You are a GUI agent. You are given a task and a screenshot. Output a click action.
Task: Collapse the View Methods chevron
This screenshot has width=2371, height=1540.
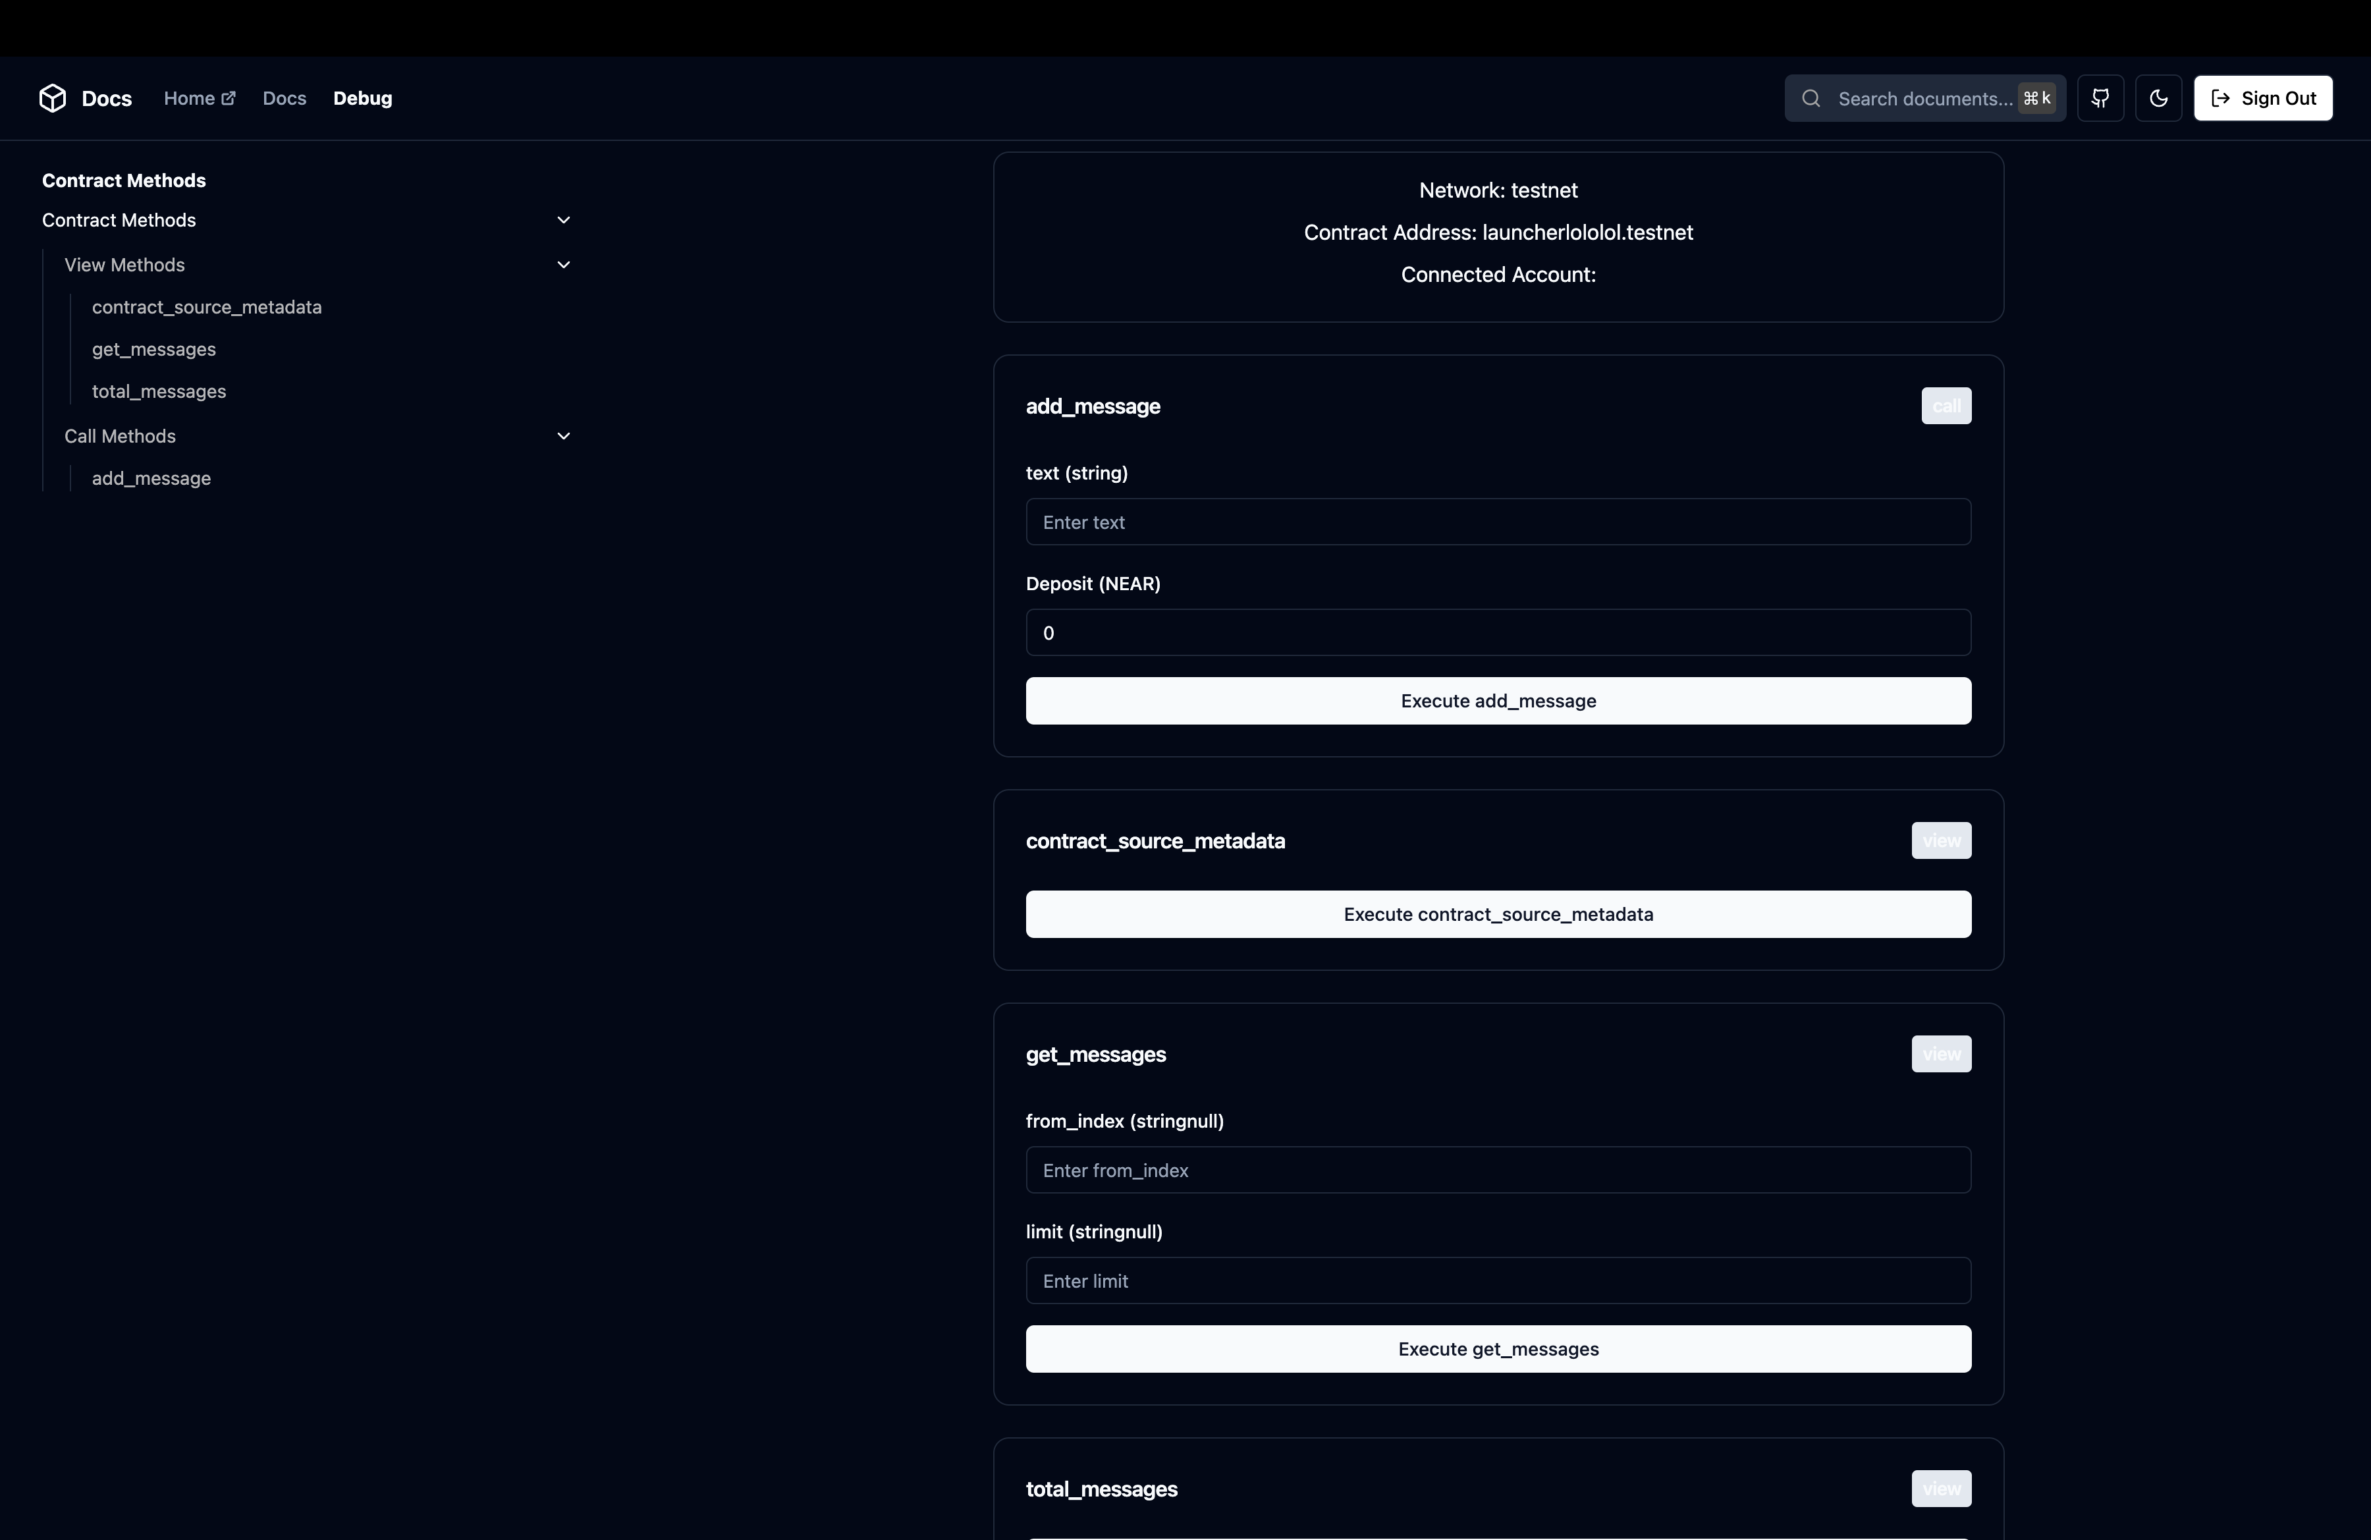pos(563,264)
